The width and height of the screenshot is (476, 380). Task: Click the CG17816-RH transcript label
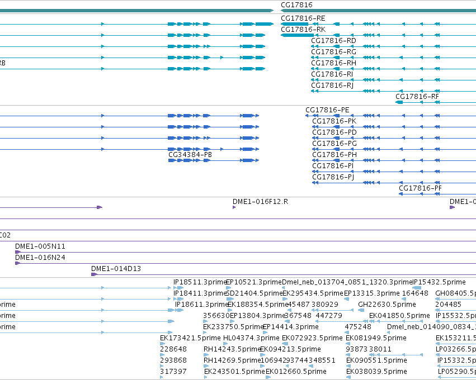pyautogui.click(x=333, y=63)
